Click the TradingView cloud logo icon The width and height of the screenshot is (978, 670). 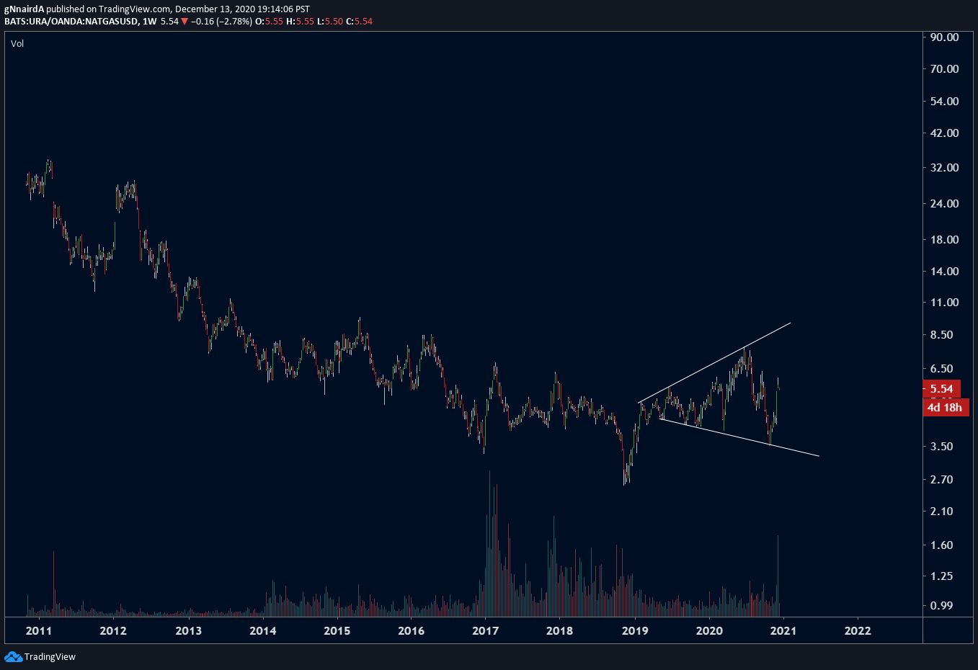[13, 656]
